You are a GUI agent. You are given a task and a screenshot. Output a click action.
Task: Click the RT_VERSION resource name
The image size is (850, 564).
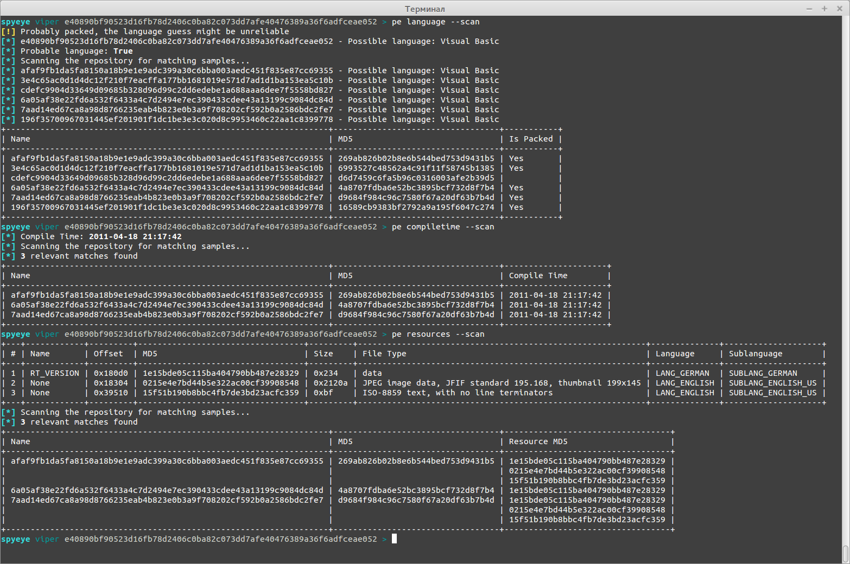[x=55, y=373]
